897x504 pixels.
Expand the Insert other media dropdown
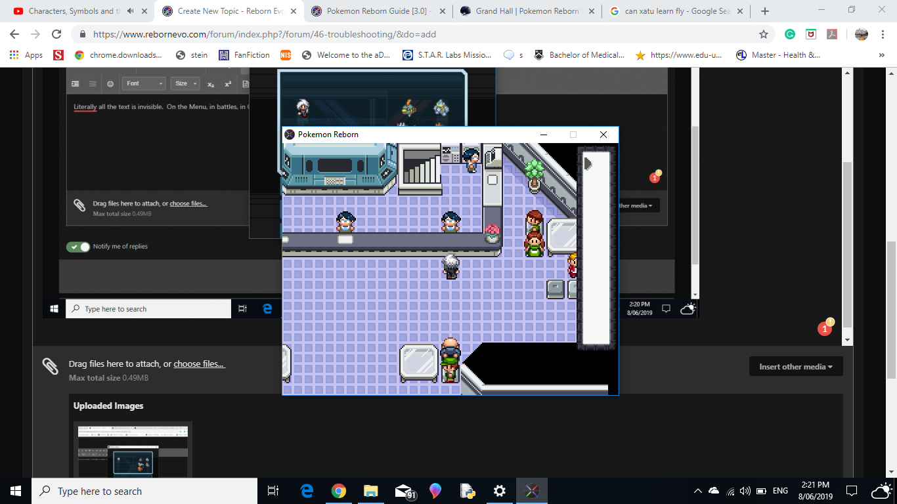(x=795, y=367)
